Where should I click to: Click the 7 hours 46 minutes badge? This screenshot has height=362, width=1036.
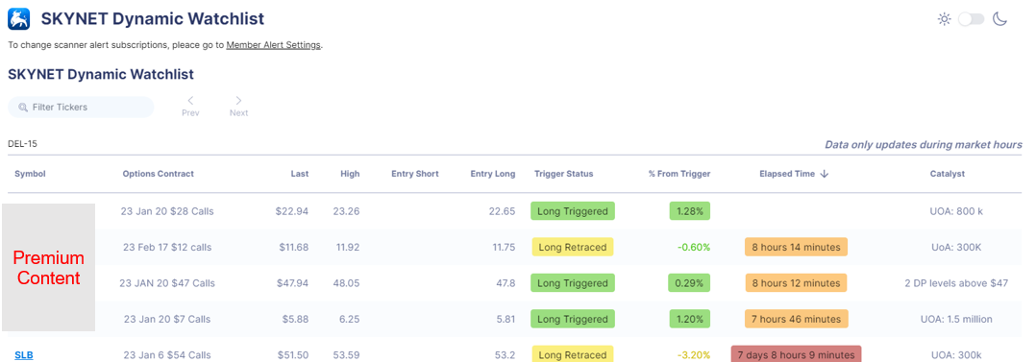(x=796, y=319)
